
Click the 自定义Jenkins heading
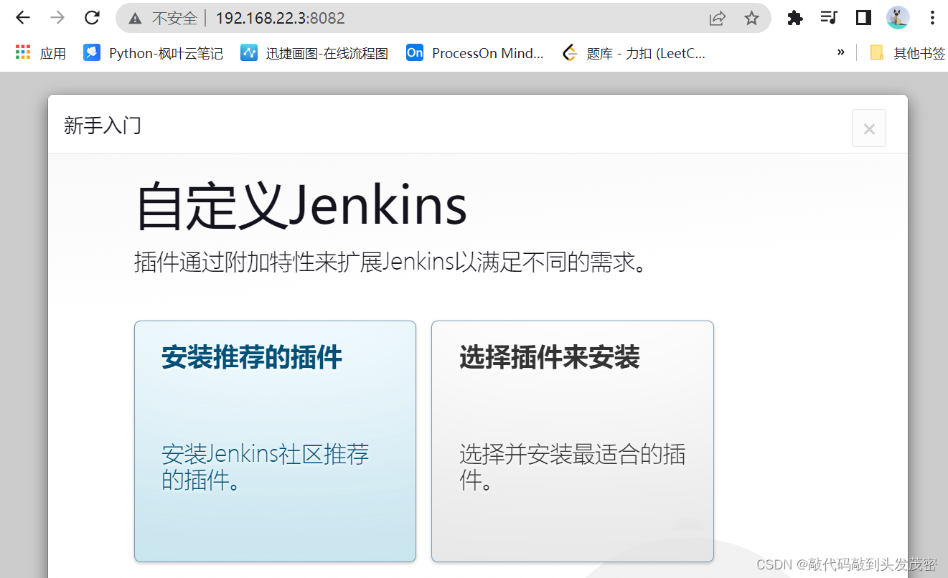point(301,207)
